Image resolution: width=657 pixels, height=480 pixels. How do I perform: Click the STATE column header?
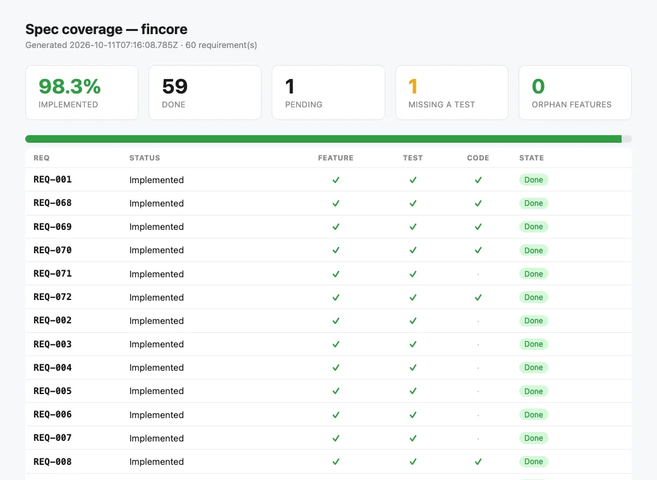pyautogui.click(x=531, y=158)
